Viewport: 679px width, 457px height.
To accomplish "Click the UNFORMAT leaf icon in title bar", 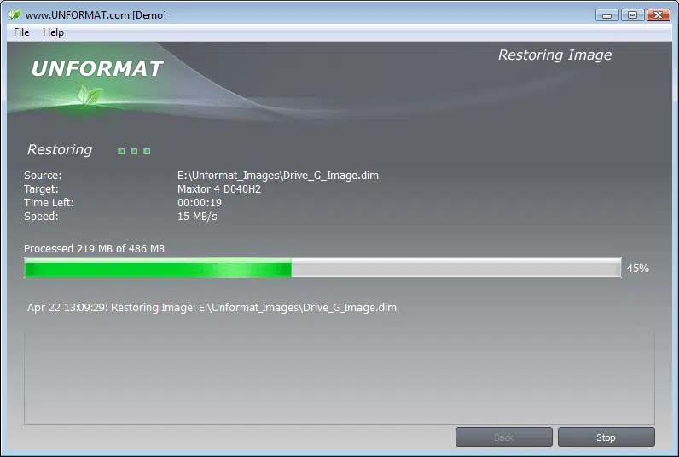I will pos(15,14).
